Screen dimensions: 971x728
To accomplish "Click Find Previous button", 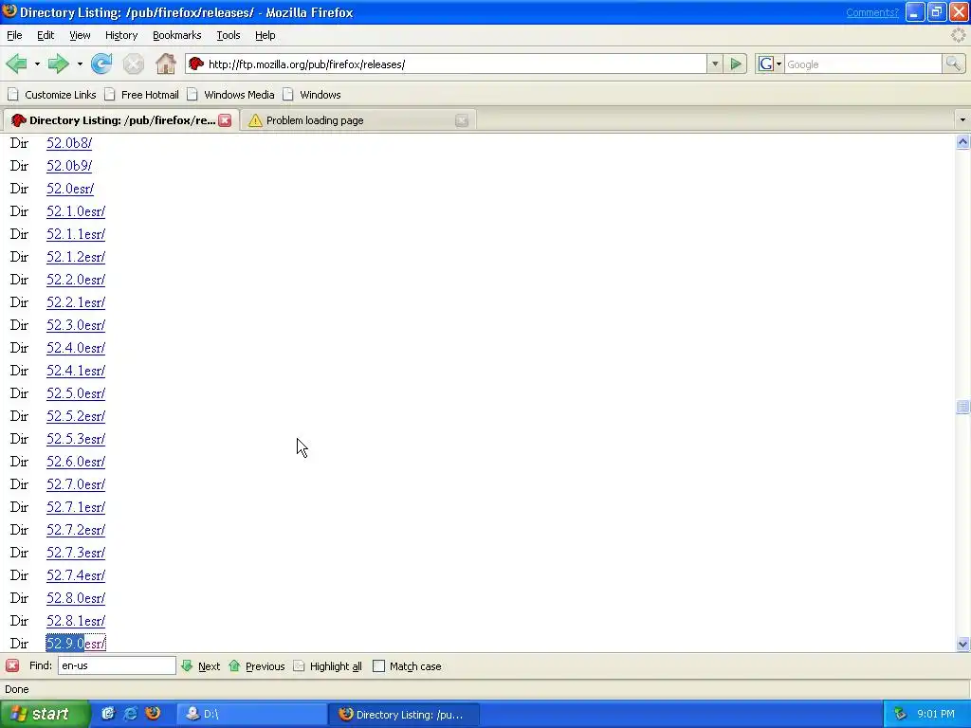I will [256, 666].
